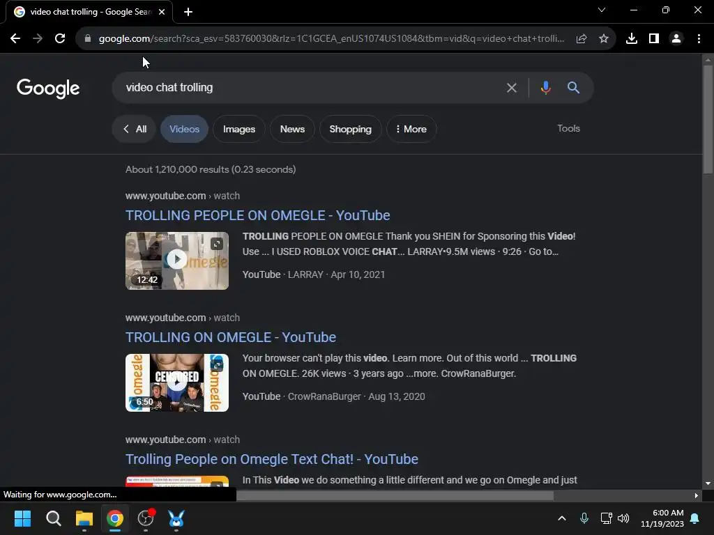Open 'TROLLING ON OMEGLE - YouTube' link

pos(231,337)
